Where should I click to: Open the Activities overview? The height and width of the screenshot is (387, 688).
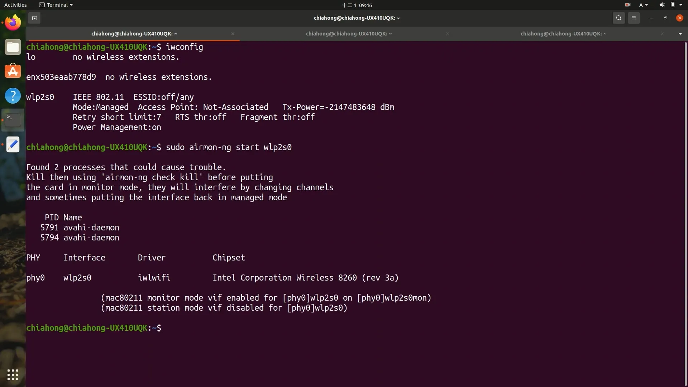point(15,5)
